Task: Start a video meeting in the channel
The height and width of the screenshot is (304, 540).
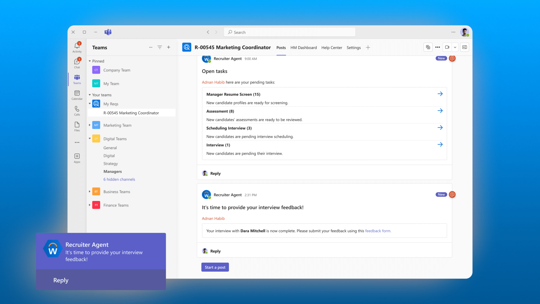Action: tap(447, 47)
